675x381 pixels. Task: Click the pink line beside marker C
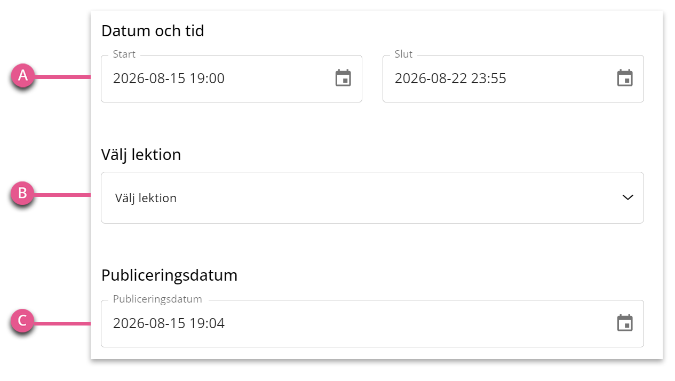tap(63, 323)
